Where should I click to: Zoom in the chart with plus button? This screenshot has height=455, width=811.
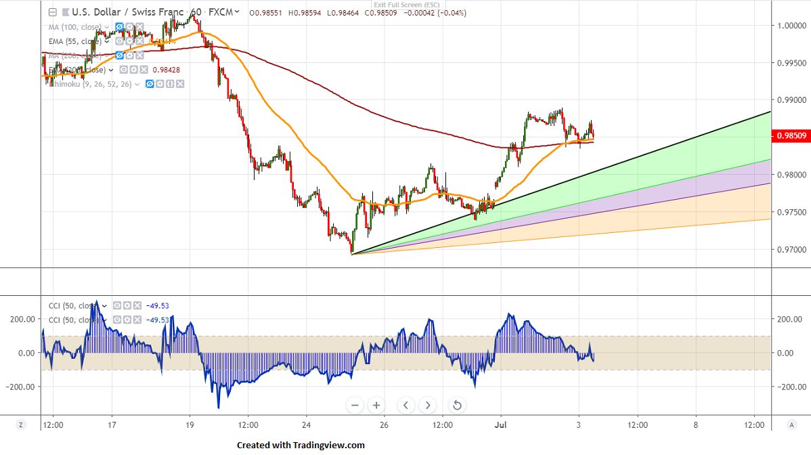click(x=376, y=406)
